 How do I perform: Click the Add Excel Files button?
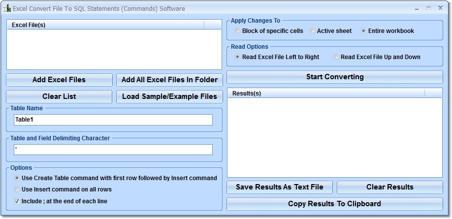coord(59,80)
